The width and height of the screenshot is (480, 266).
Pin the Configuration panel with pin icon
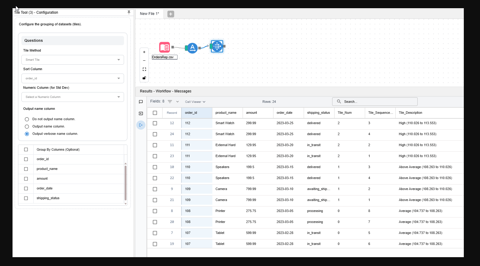129,13
